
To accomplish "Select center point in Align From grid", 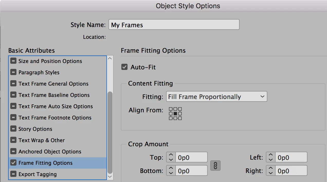I will pyautogui.click(x=175, y=114).
